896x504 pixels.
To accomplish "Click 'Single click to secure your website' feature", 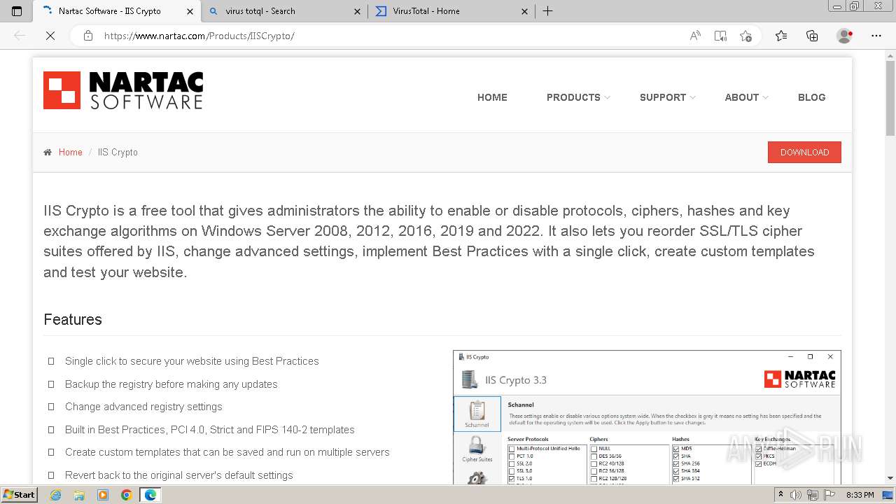I will click(192, 361).
